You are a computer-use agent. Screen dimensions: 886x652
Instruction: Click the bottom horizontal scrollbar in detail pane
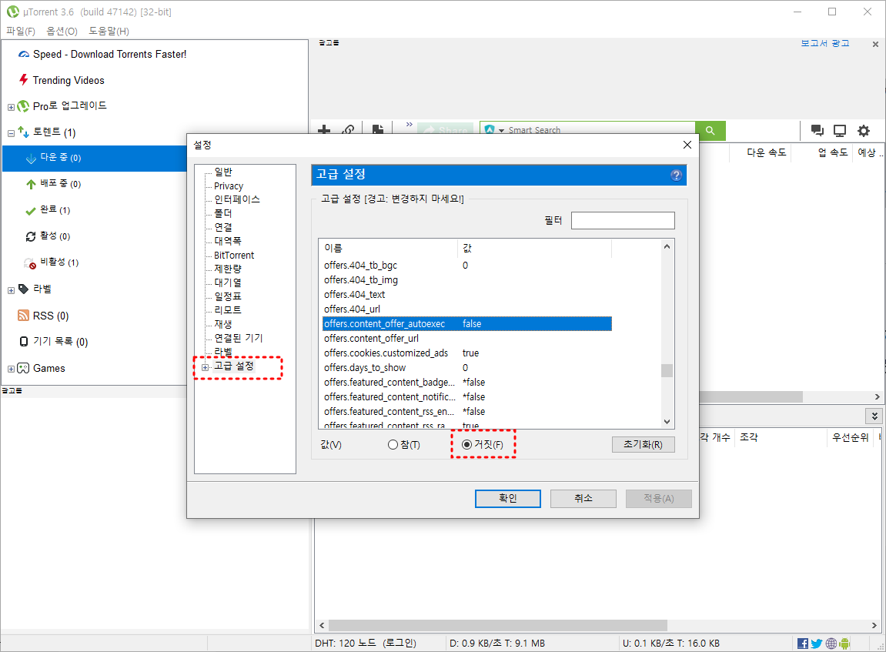(x=498, y=626)
